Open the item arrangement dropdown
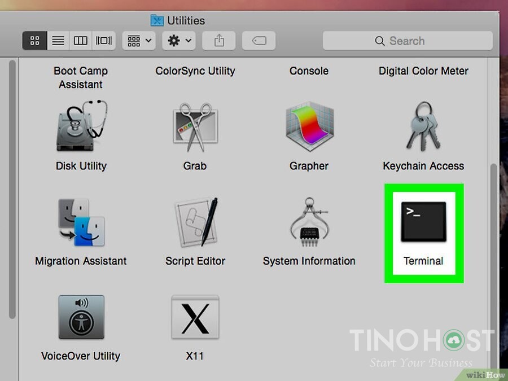This screenshot has height=381, width=508. [x=139, y=41]
